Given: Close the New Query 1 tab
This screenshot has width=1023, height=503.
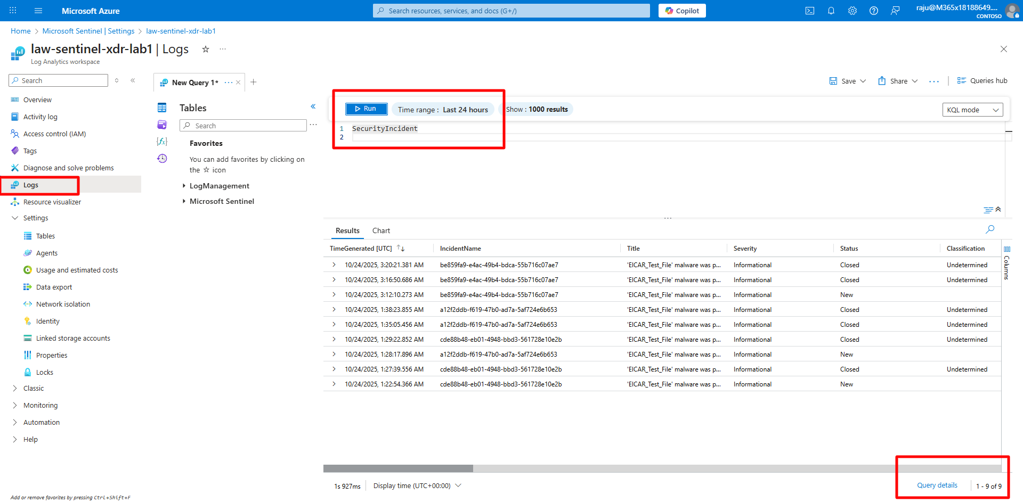Looking at the screenshot, I should coord(238,82).
